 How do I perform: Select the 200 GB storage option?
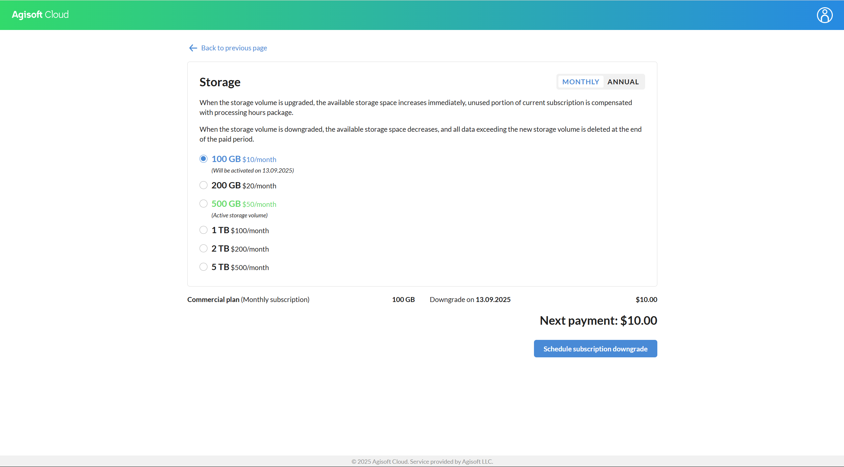tap(203, 185)
